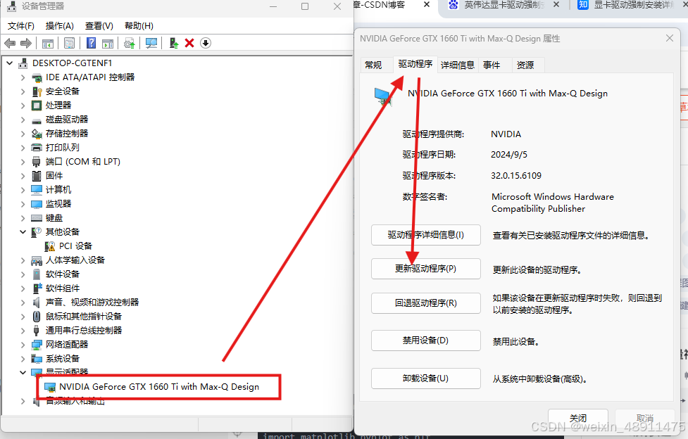Viewport: 688px width, 439px height.
Task: Click the show/hide console tree toolbar icon
Action: [x=47, y=43]
